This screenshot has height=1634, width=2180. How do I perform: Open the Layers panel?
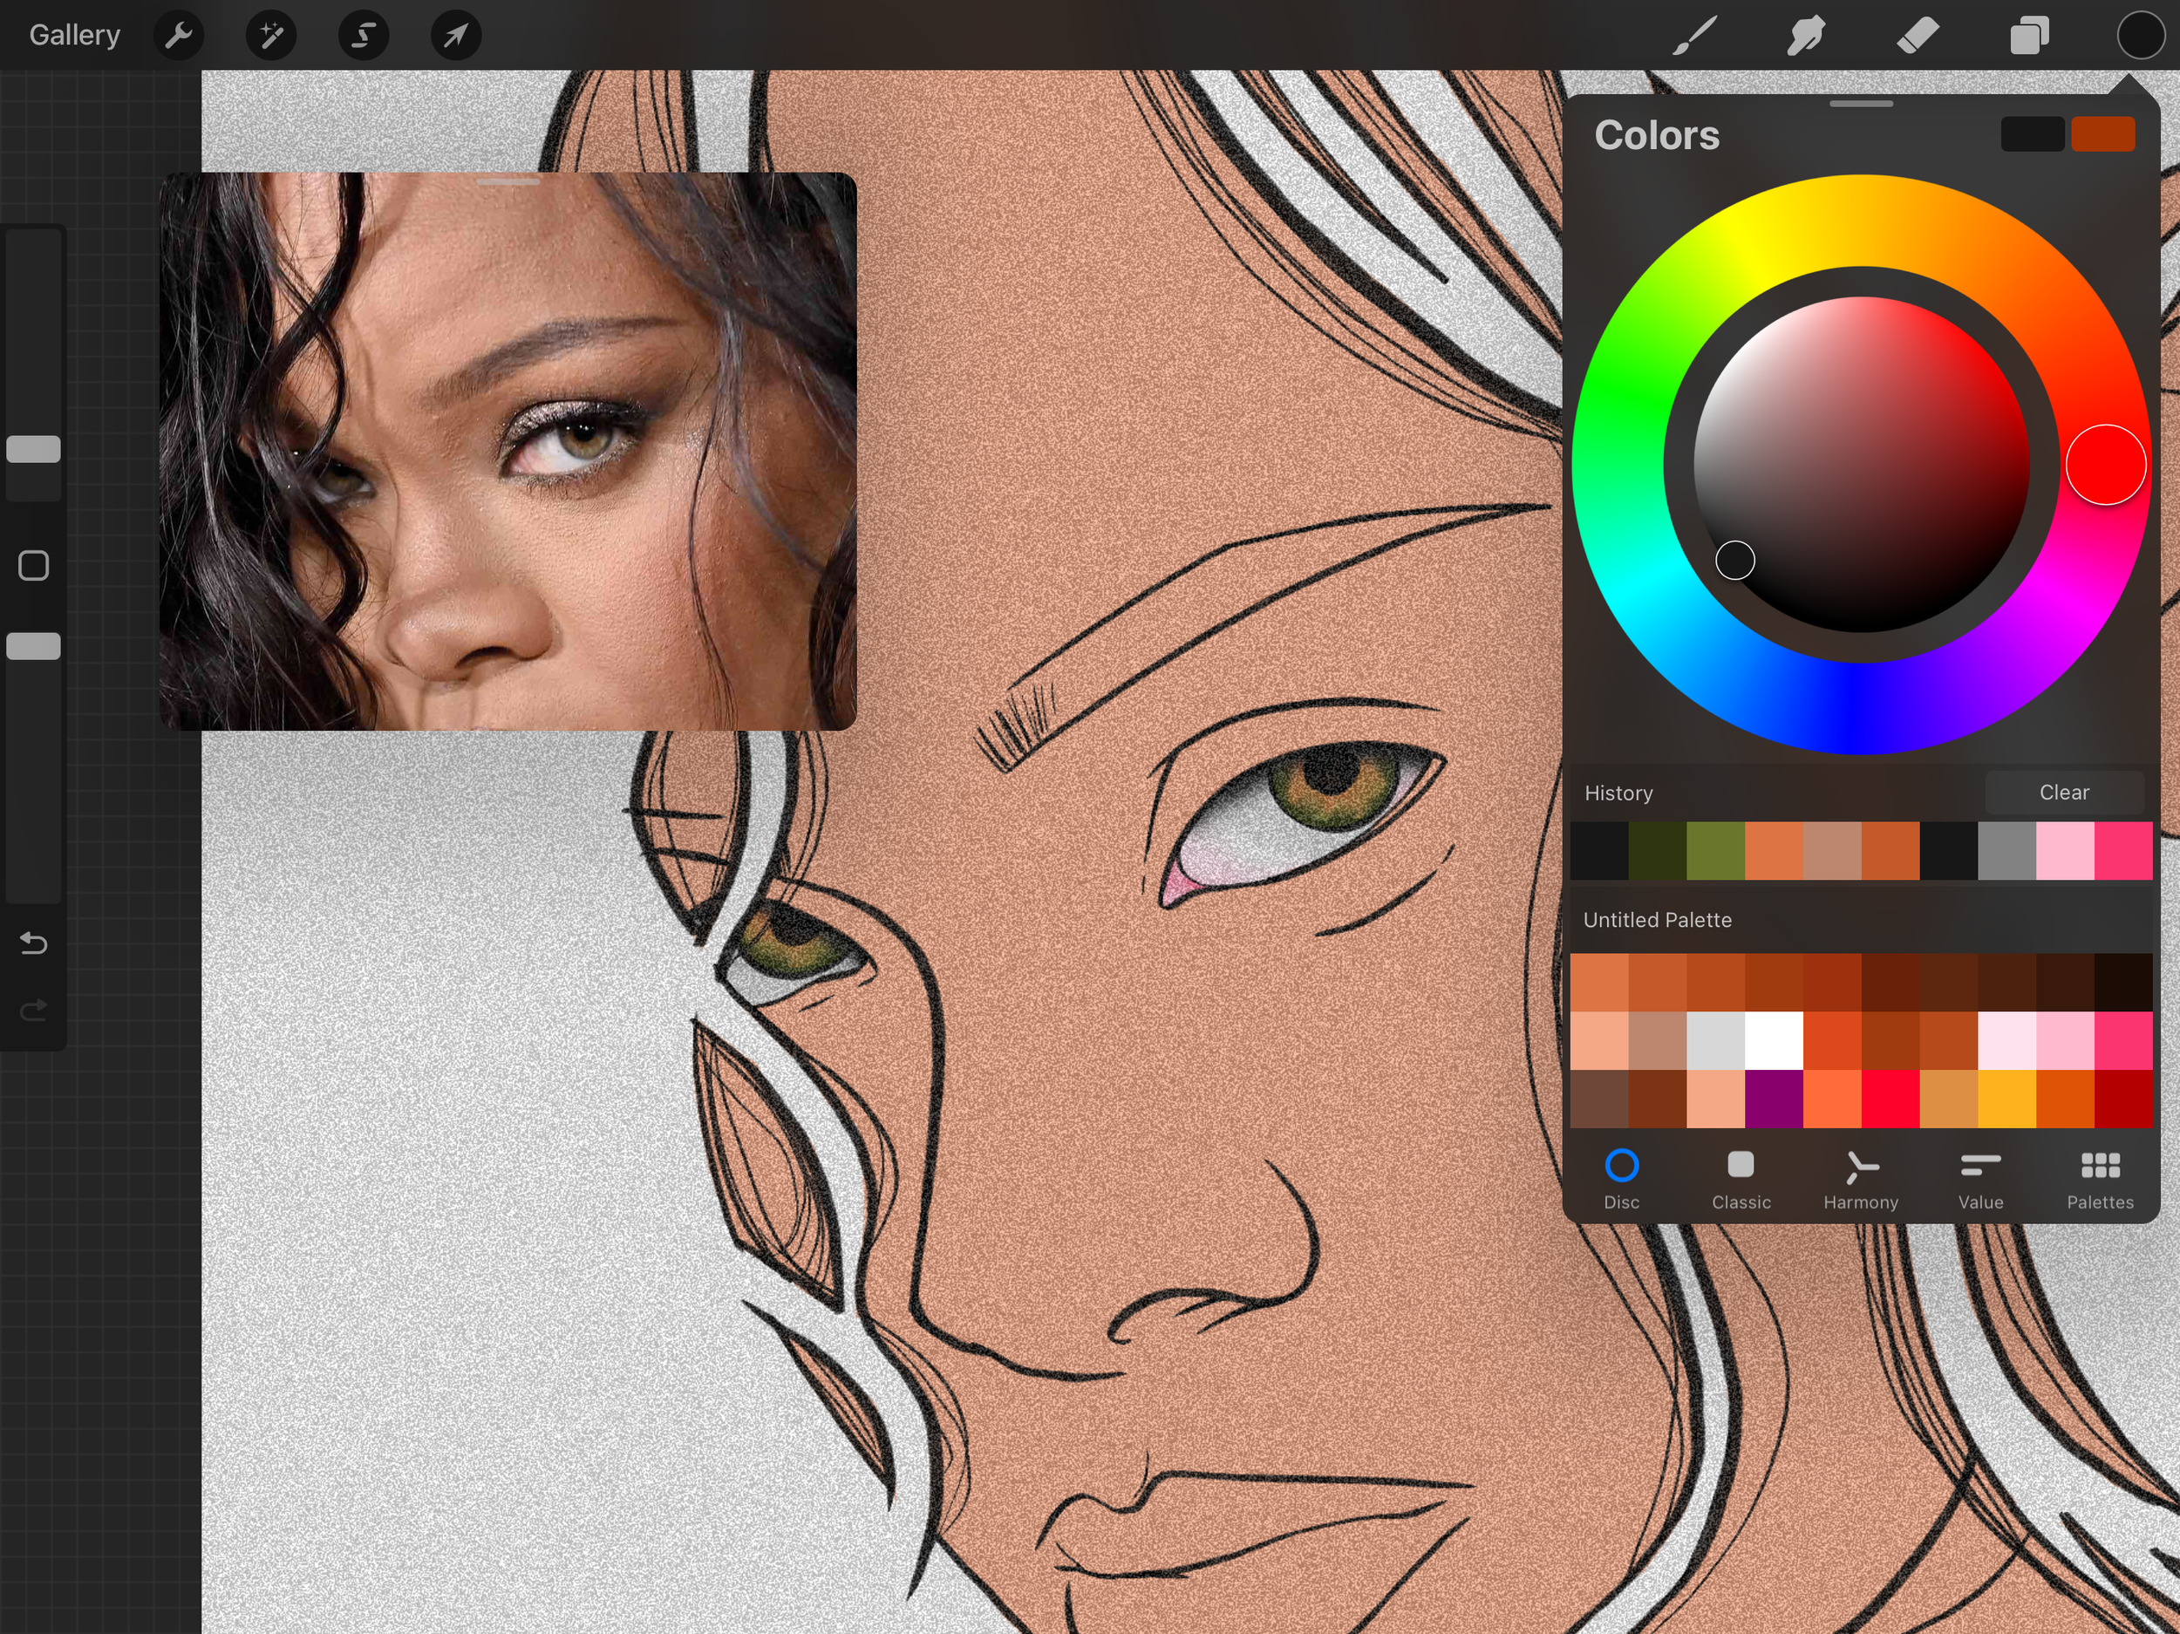[2029, 37]
